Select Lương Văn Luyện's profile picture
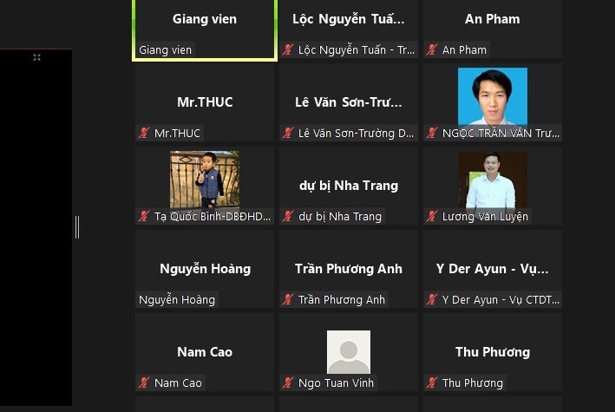 click(493, 180)
